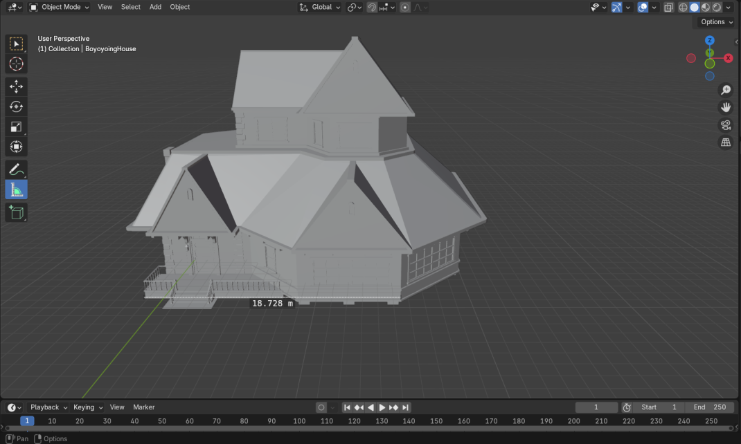Jump to the last frame
This screenshot has width=741, height=444.
(405, 407)
